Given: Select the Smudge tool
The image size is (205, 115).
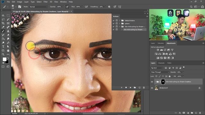Looking at the screenshot, I should pos(8,39).
